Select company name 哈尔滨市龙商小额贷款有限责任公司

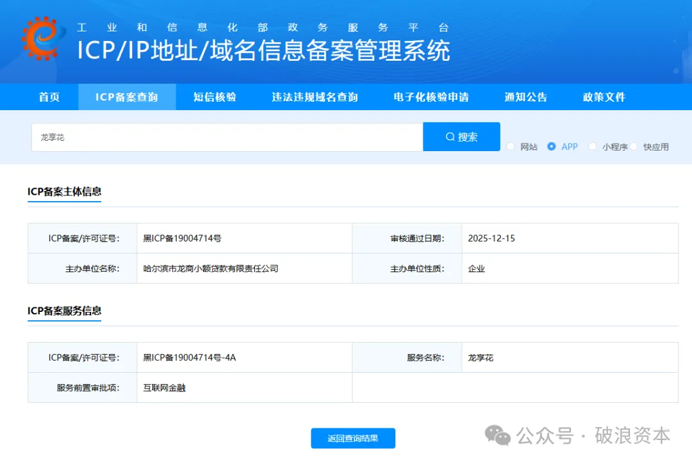click(211, 268)
